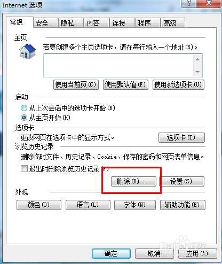The image size is (222, 264).
Task: Click homepage list scroll down arrow
Action: tap(197, 72)
